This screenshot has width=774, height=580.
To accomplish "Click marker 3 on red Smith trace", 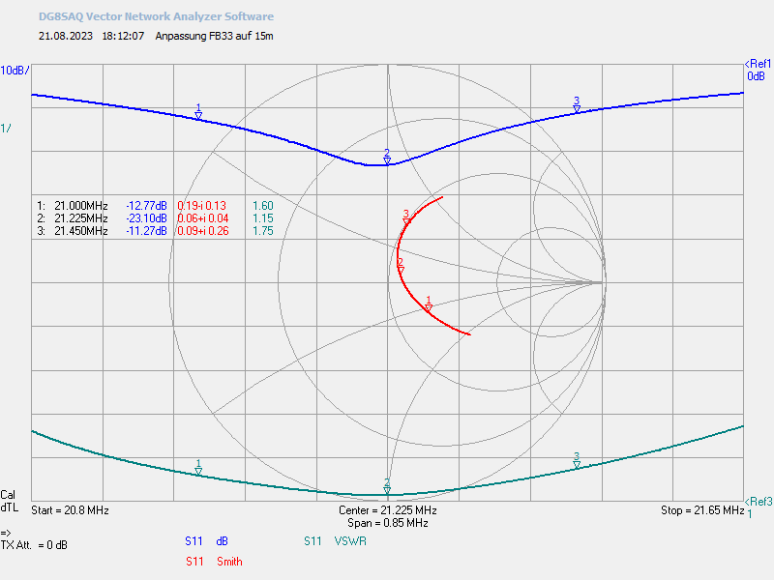I will tap(406, 218).
